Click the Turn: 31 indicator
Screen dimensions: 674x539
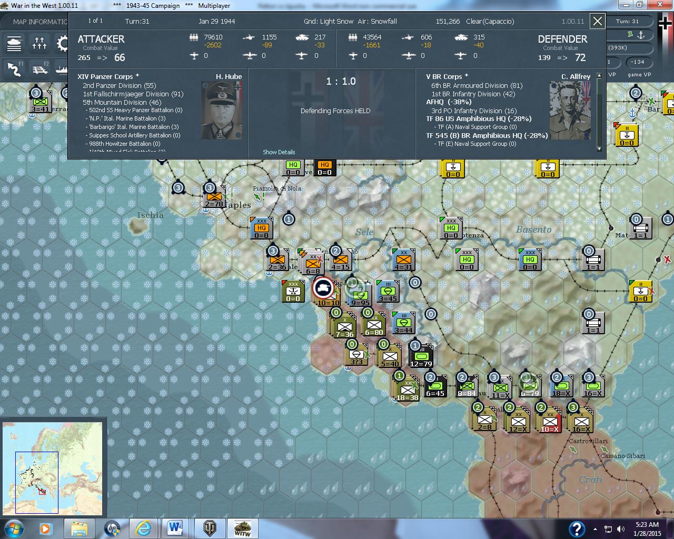(627, 22)
